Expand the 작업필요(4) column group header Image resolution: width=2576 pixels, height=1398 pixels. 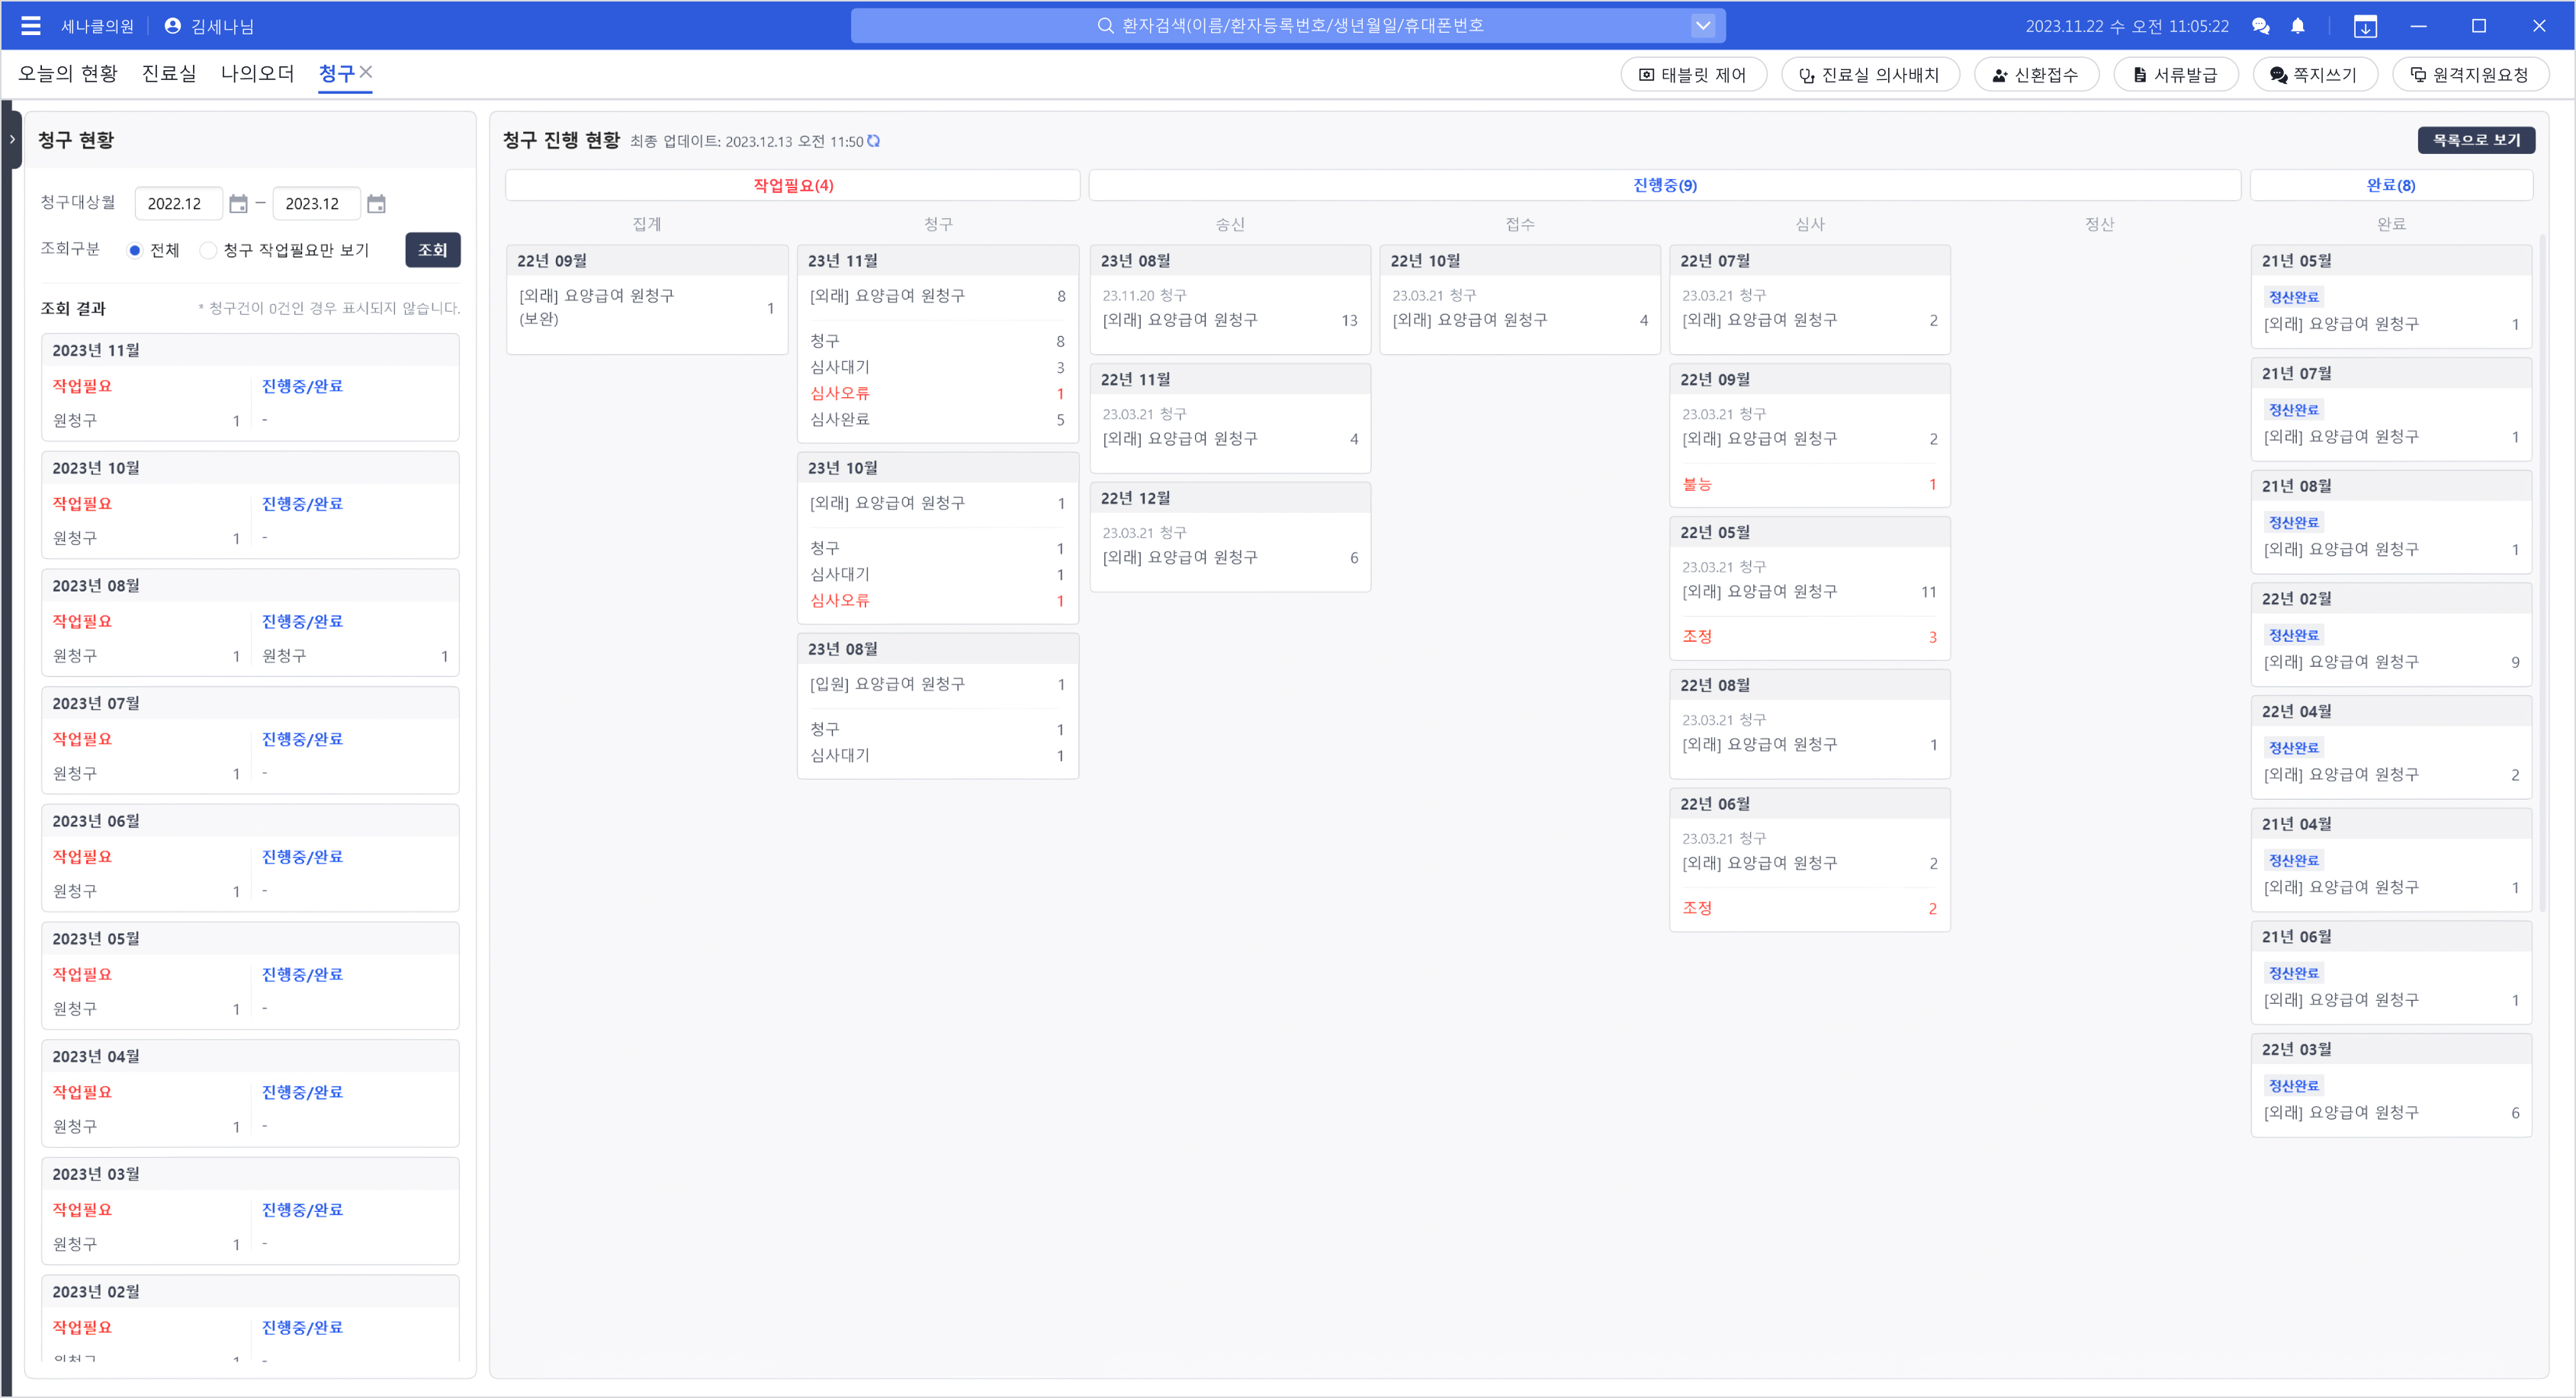(x=792, y=185)
